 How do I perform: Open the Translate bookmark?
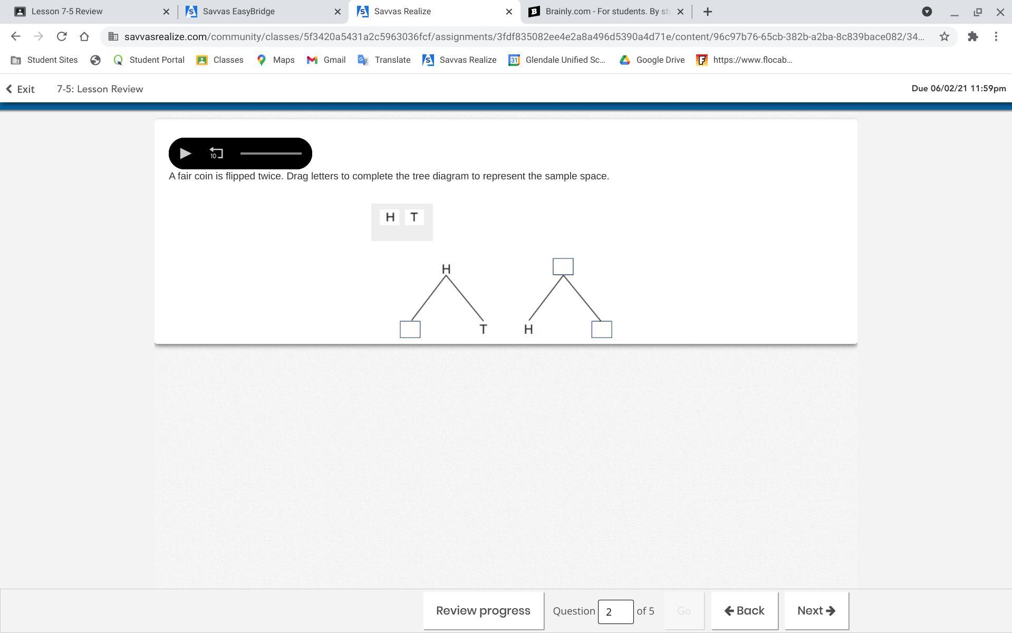click(384, 60)
